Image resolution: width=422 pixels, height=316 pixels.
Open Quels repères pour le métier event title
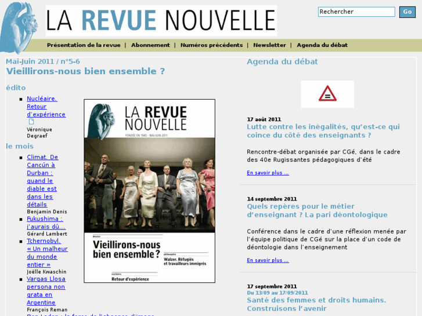317,210
